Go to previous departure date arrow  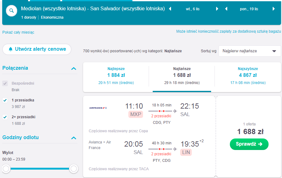(x=170, y=9)
